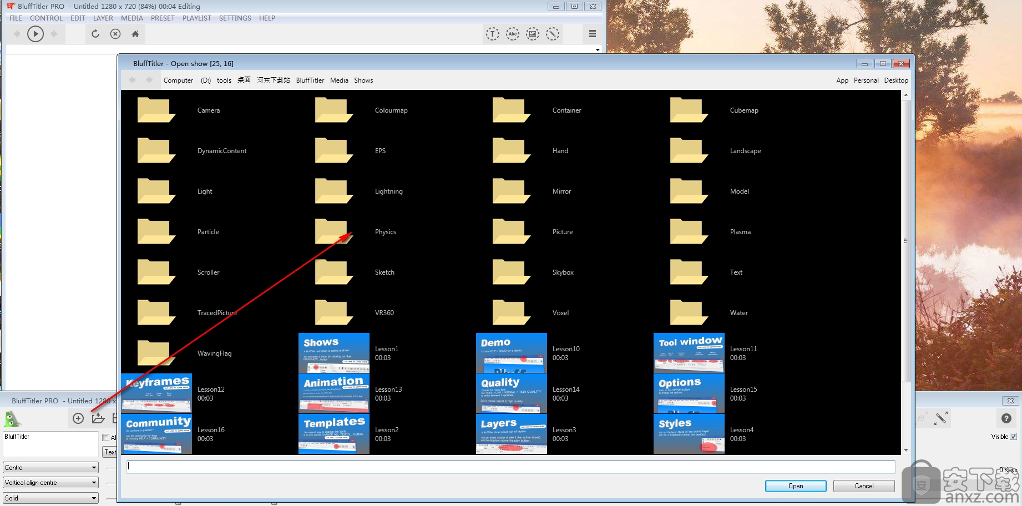Click the dialog back arrow
1022x506 pixels.
[133, 80]
